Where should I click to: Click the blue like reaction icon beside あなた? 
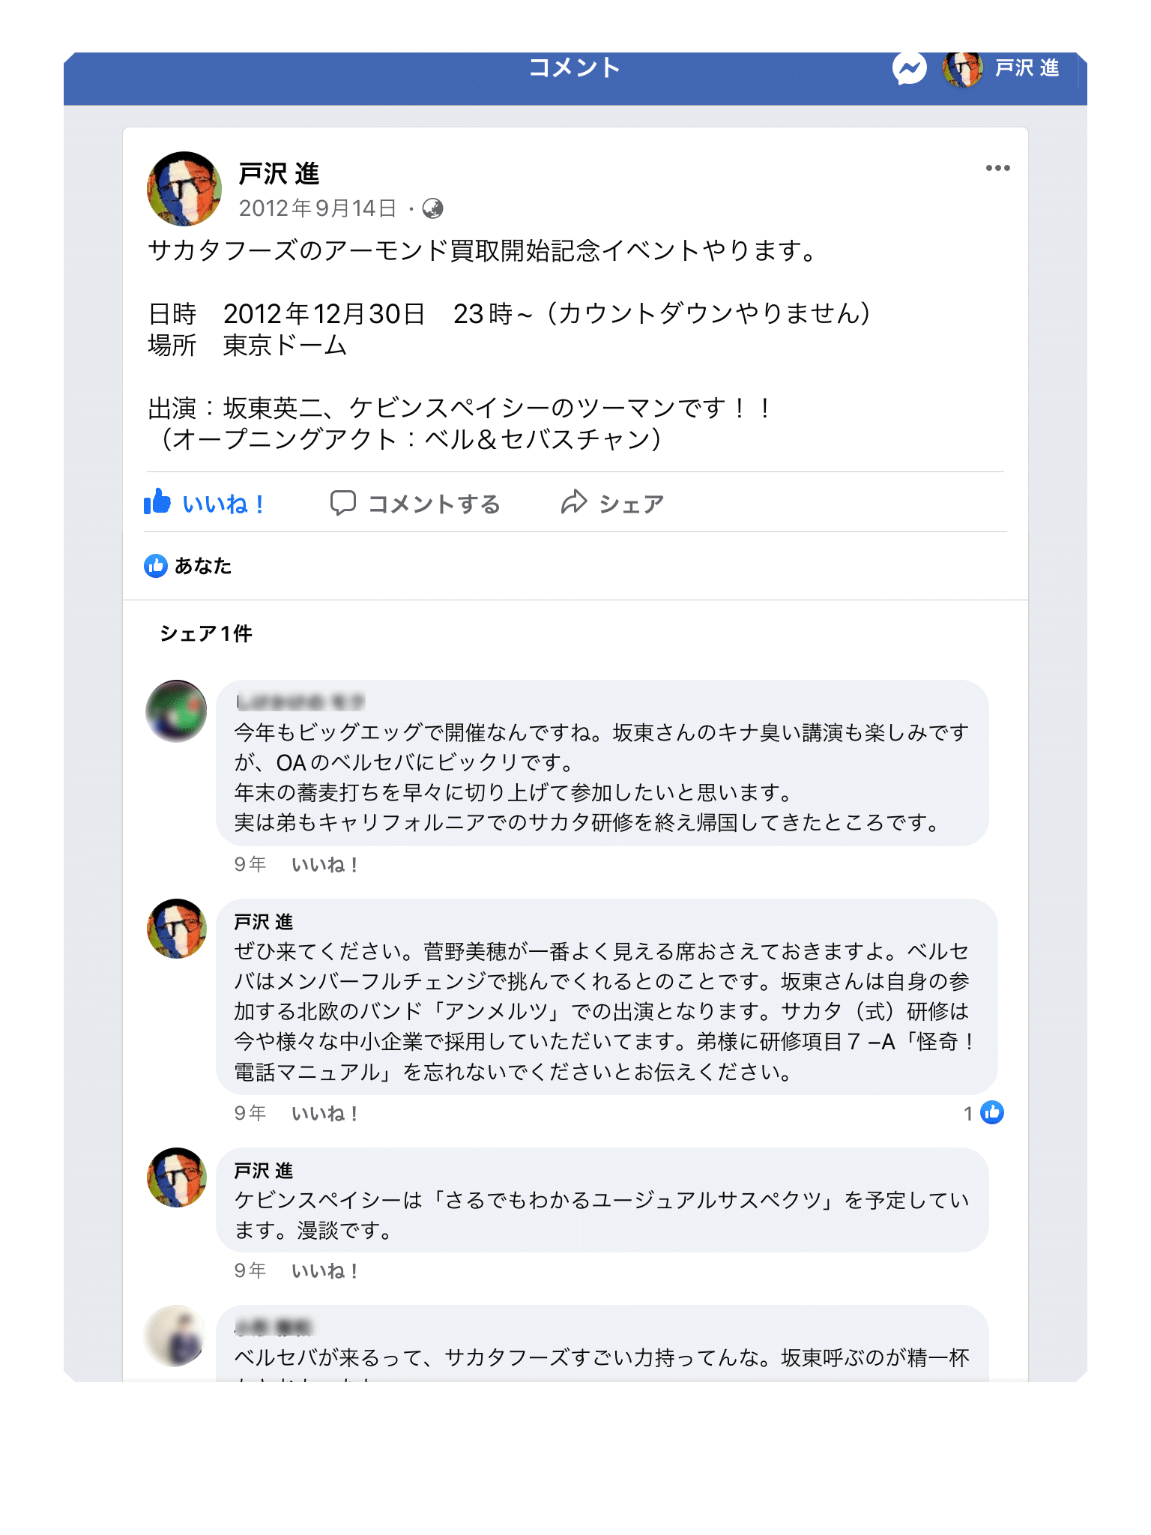click(x=156, y=566)
